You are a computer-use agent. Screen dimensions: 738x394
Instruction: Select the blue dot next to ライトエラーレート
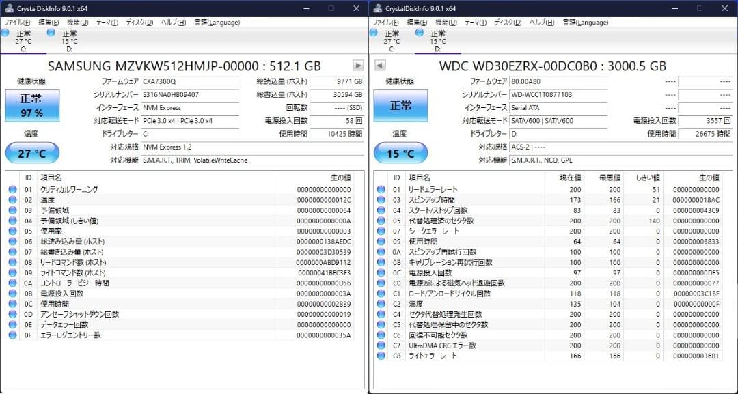point(381,355)
